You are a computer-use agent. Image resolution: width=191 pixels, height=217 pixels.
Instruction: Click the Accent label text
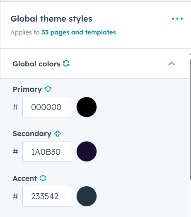pyautogui.click(x=25, y=178)
